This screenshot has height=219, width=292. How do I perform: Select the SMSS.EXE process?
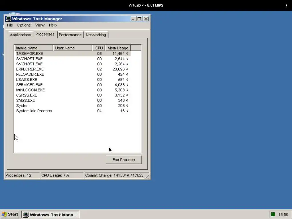pyautogui.click(x=73, y=101)
